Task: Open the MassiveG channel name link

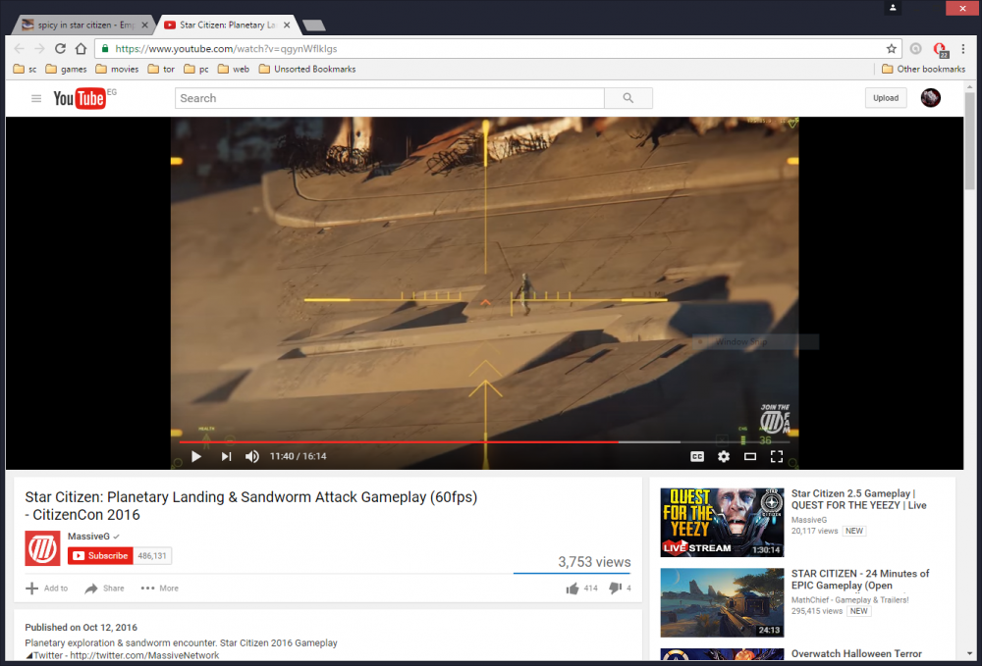Action: click(88, 537)
